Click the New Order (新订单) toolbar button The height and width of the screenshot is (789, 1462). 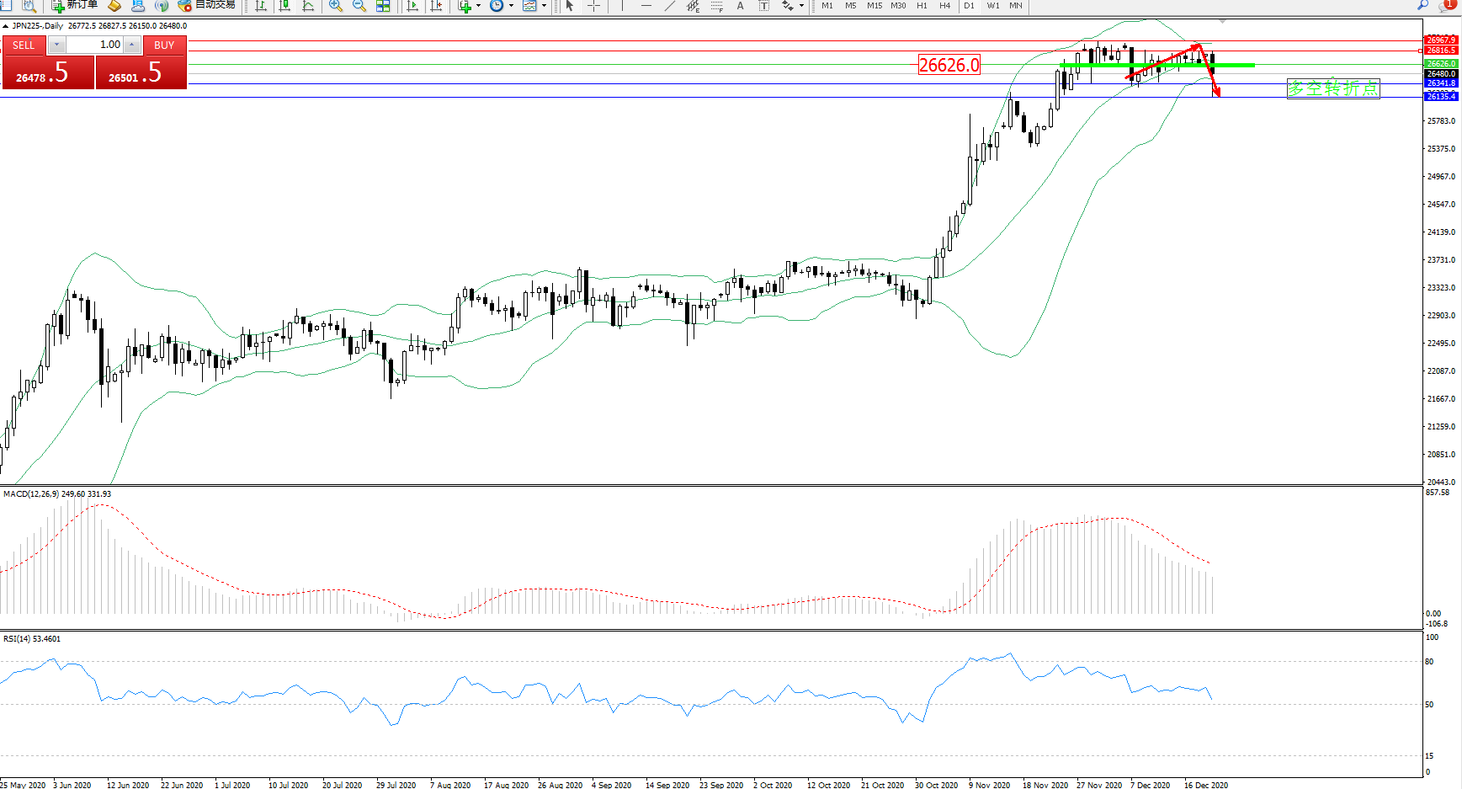click(74, 5)
